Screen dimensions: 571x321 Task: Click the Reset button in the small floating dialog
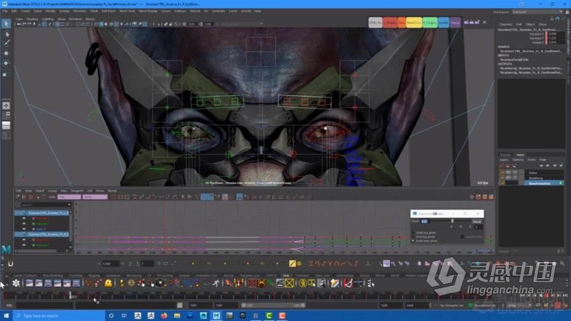(476, 222)
